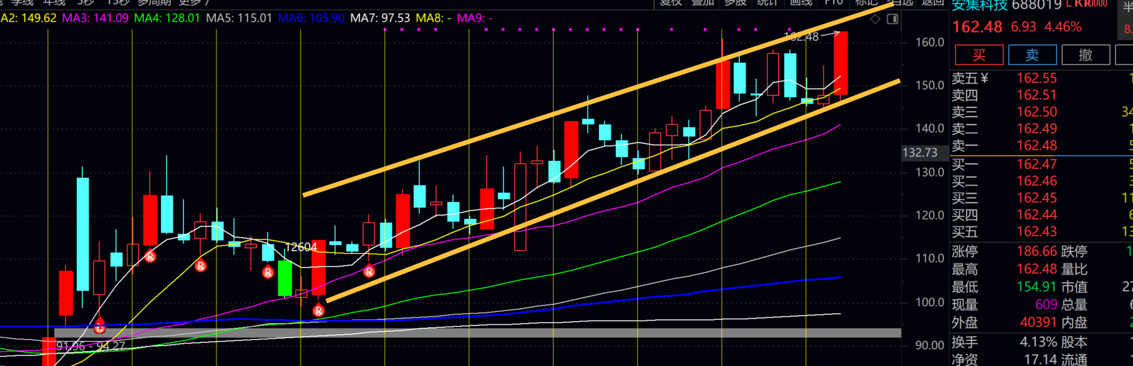1133x366 pixels.
Task: Click the R marker below the 12604 candle
Action: click(318, 310)
